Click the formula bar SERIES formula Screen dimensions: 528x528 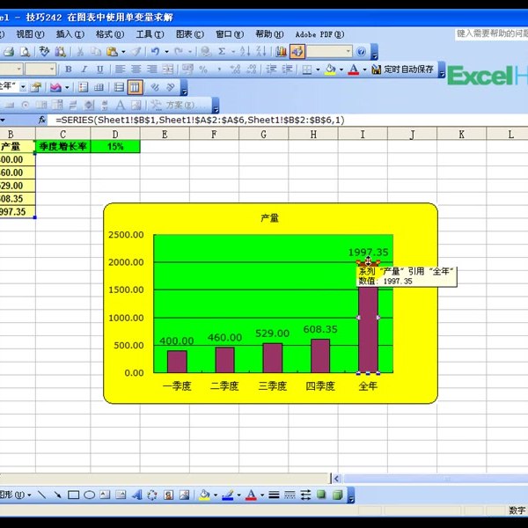pyautogui.click(x=200, y=121)
